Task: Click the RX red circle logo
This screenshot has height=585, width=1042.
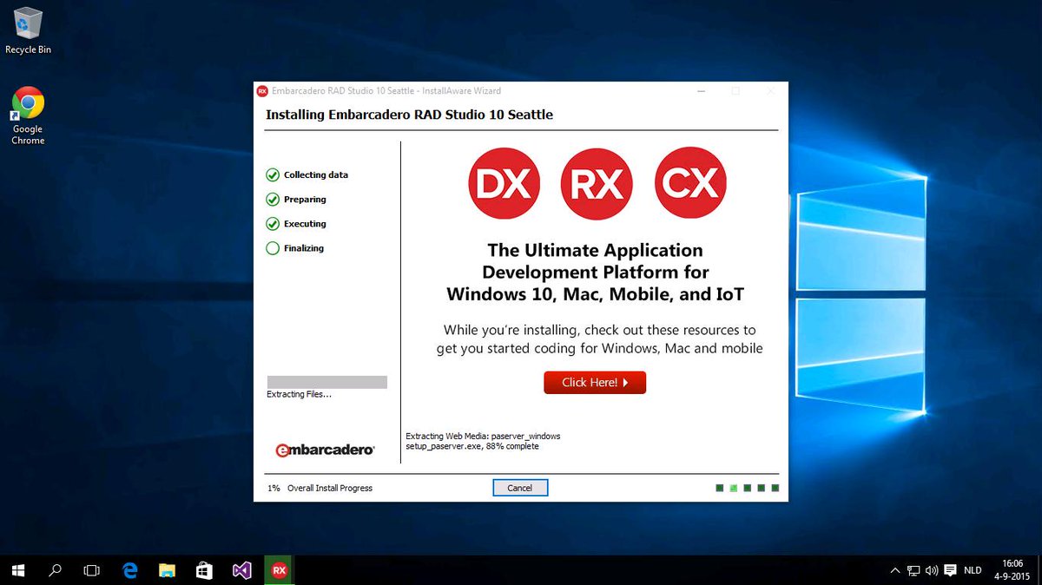Action: (597, 183)
